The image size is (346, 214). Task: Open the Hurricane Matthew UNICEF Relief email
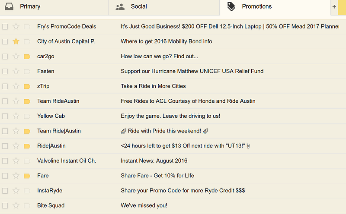(192, 71)
